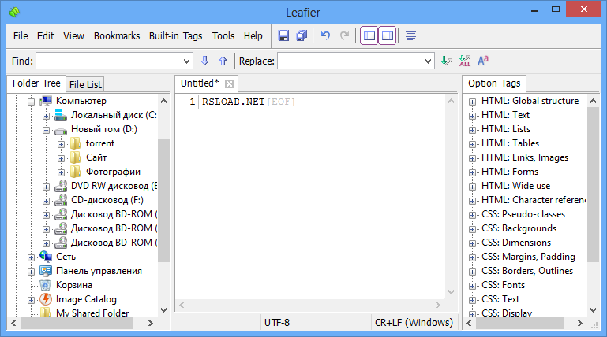
Task: Expand the Панель управления node
Action: [x=31, y=272]
